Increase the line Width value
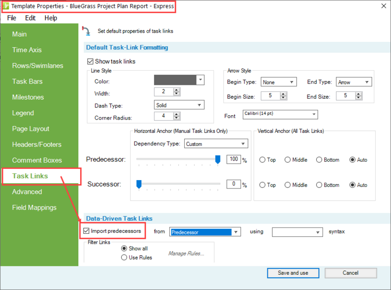This screenshot has width=391, height=290. 176,90
